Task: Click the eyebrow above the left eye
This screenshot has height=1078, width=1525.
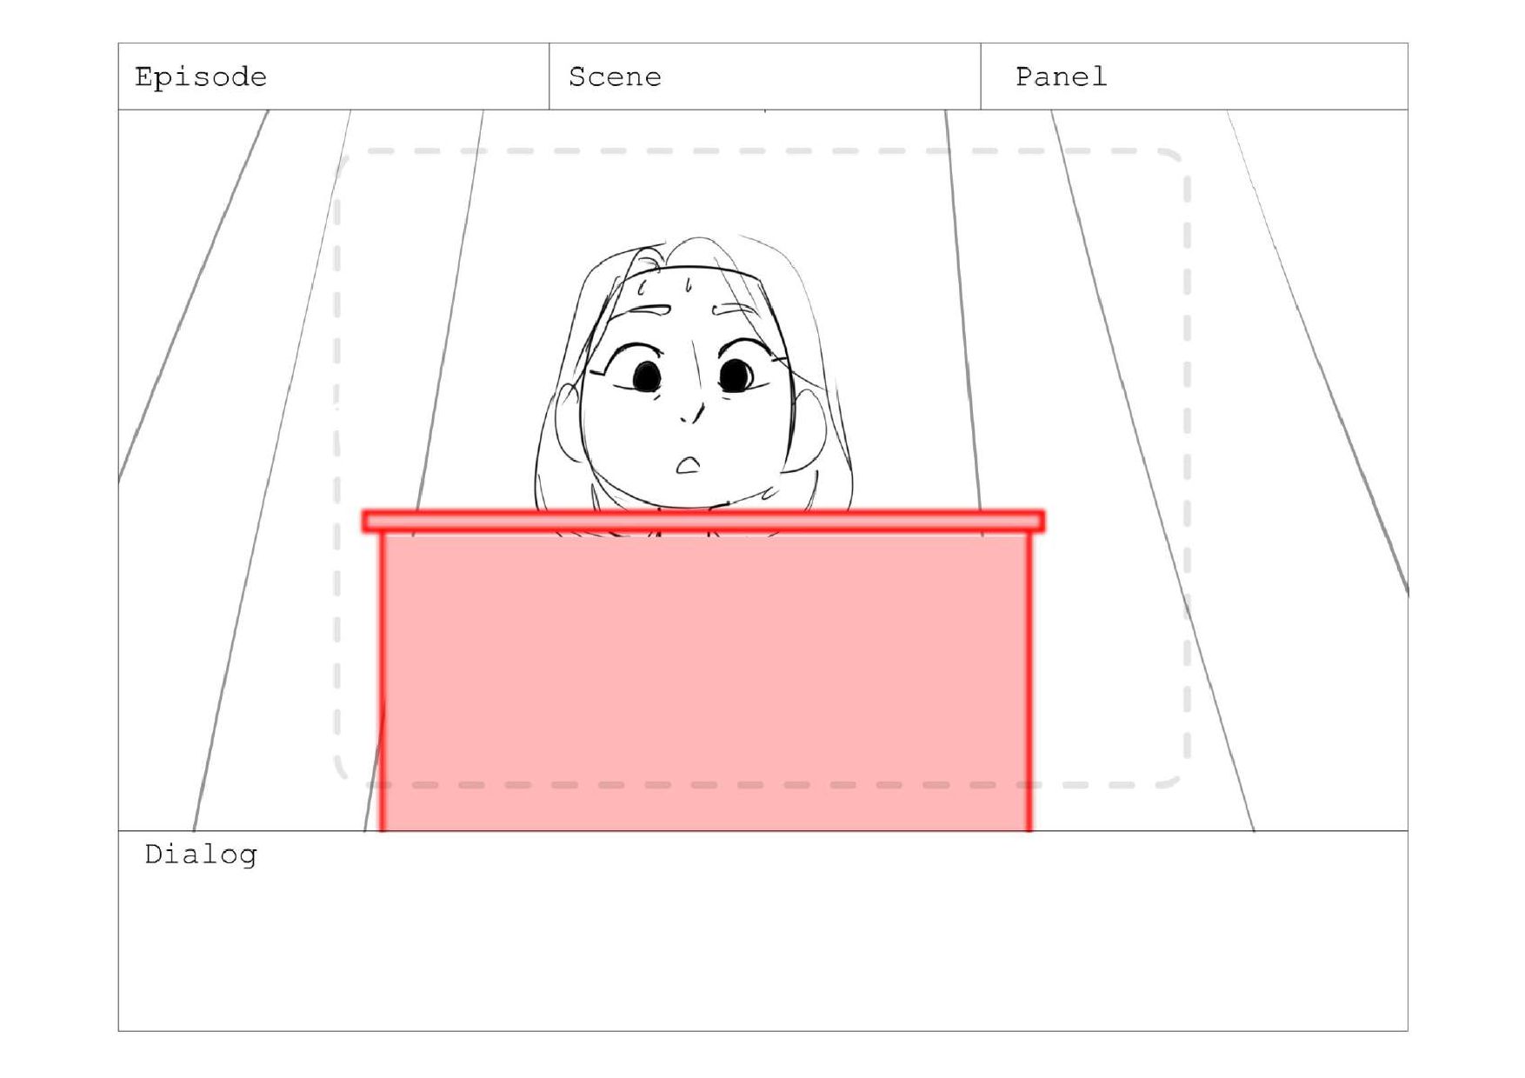Action: 650,309
